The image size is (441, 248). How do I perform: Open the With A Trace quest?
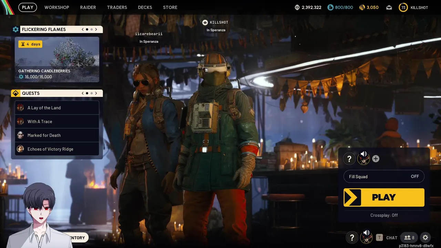pos(57,122)
